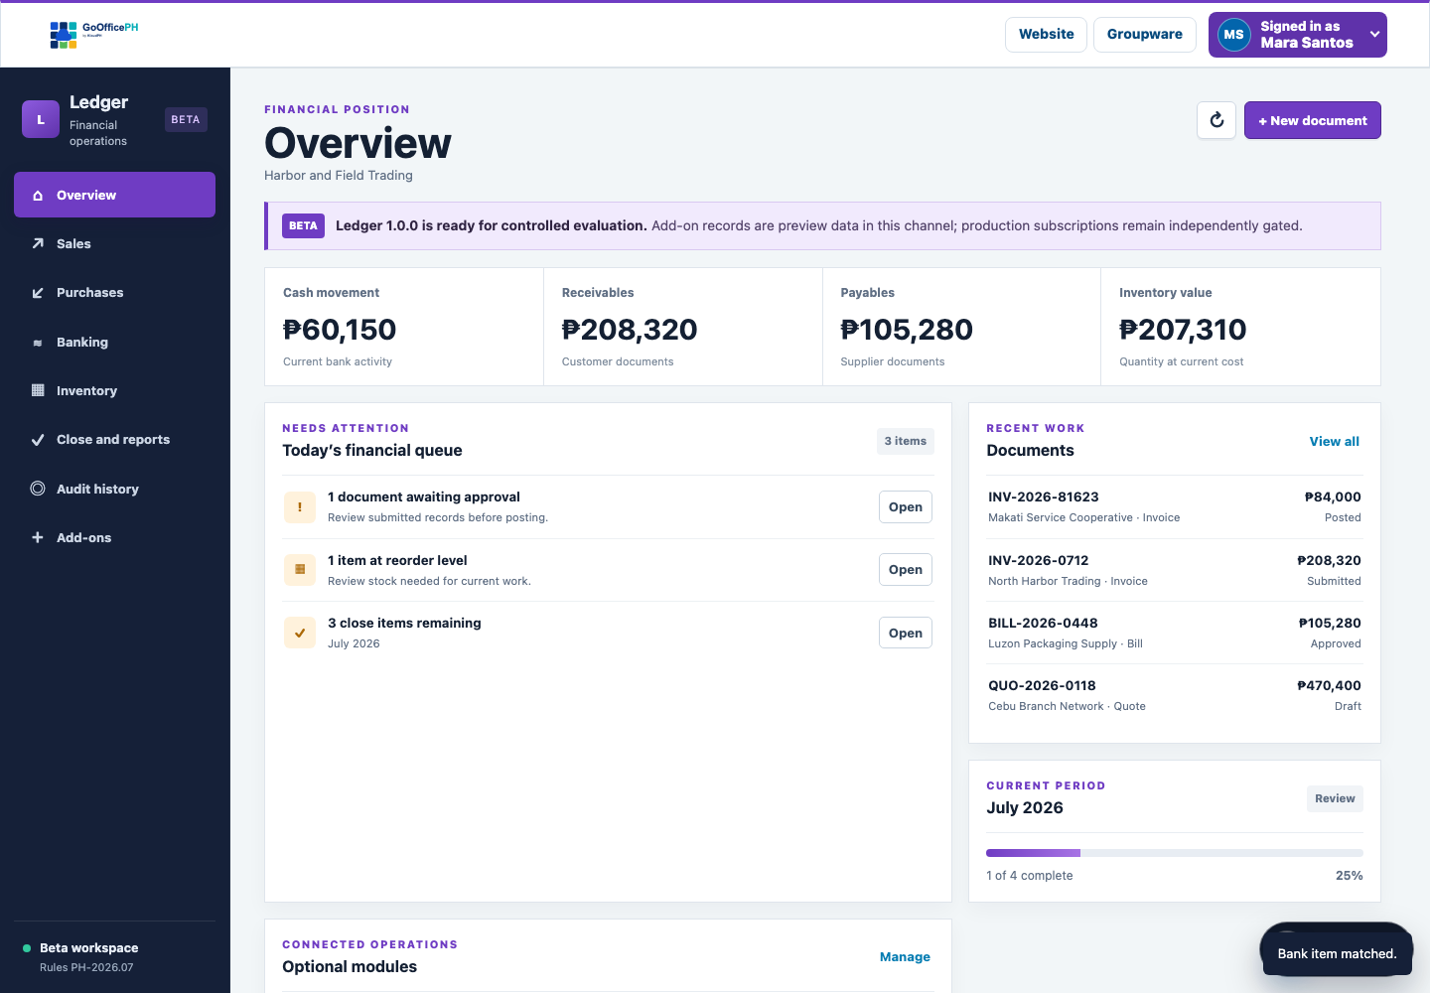The image size is (1430, 993).
Task: Click the 1 of 4 complete text
Action: 1029,876
